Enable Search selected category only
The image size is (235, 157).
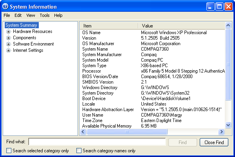9,150
